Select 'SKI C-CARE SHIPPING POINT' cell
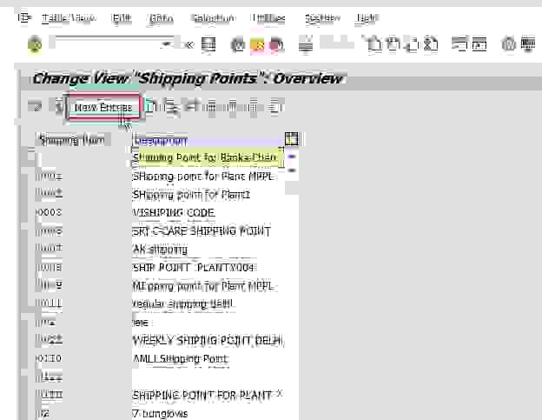542x420 pixels. 208,231
